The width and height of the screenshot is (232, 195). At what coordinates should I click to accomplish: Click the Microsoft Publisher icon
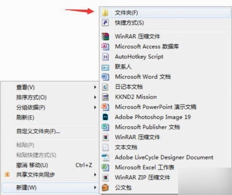(105, 127)
